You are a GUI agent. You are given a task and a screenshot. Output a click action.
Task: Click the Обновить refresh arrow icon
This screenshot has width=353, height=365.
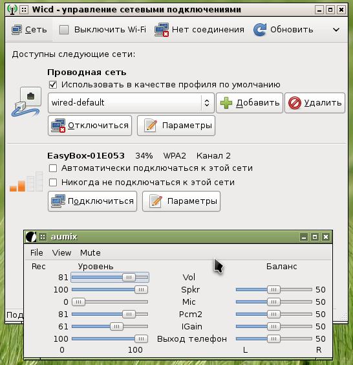pyautogui.click(x=260, y=30)
